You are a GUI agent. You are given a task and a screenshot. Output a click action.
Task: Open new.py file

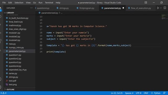coord(12,44)
